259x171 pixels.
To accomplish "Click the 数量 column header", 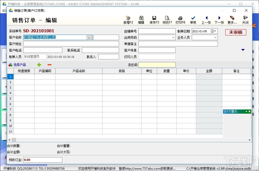I will coord(167,71).
